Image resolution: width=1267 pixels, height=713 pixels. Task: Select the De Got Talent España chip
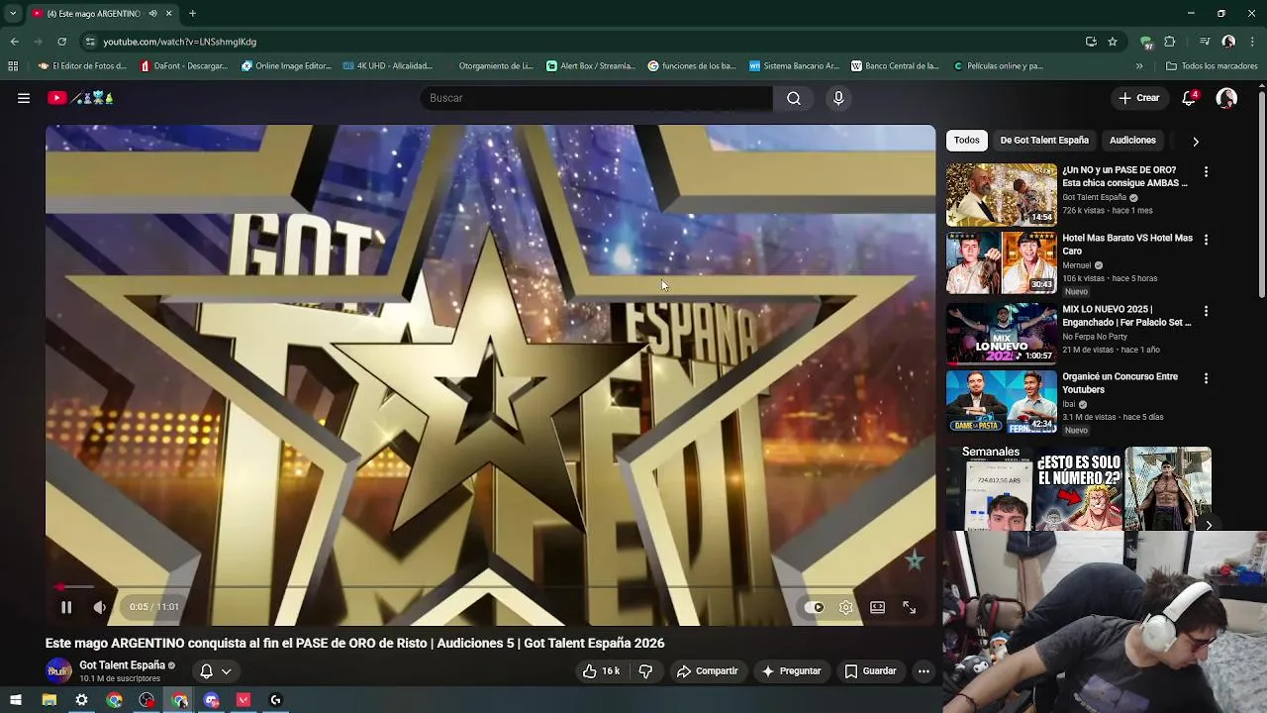point(1044,141)
